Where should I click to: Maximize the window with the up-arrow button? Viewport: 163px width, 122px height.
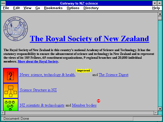tap(160, 3)
